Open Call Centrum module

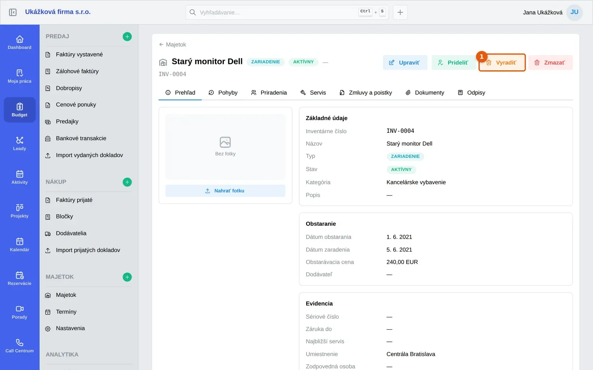(x=20, y=346)
